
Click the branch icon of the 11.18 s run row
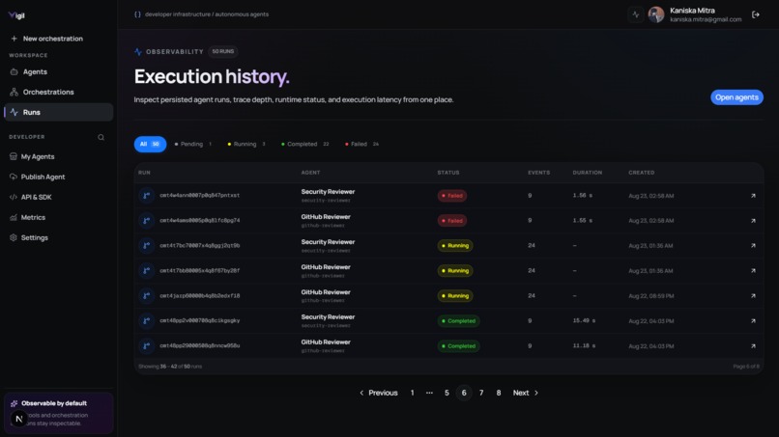point(147,345)
